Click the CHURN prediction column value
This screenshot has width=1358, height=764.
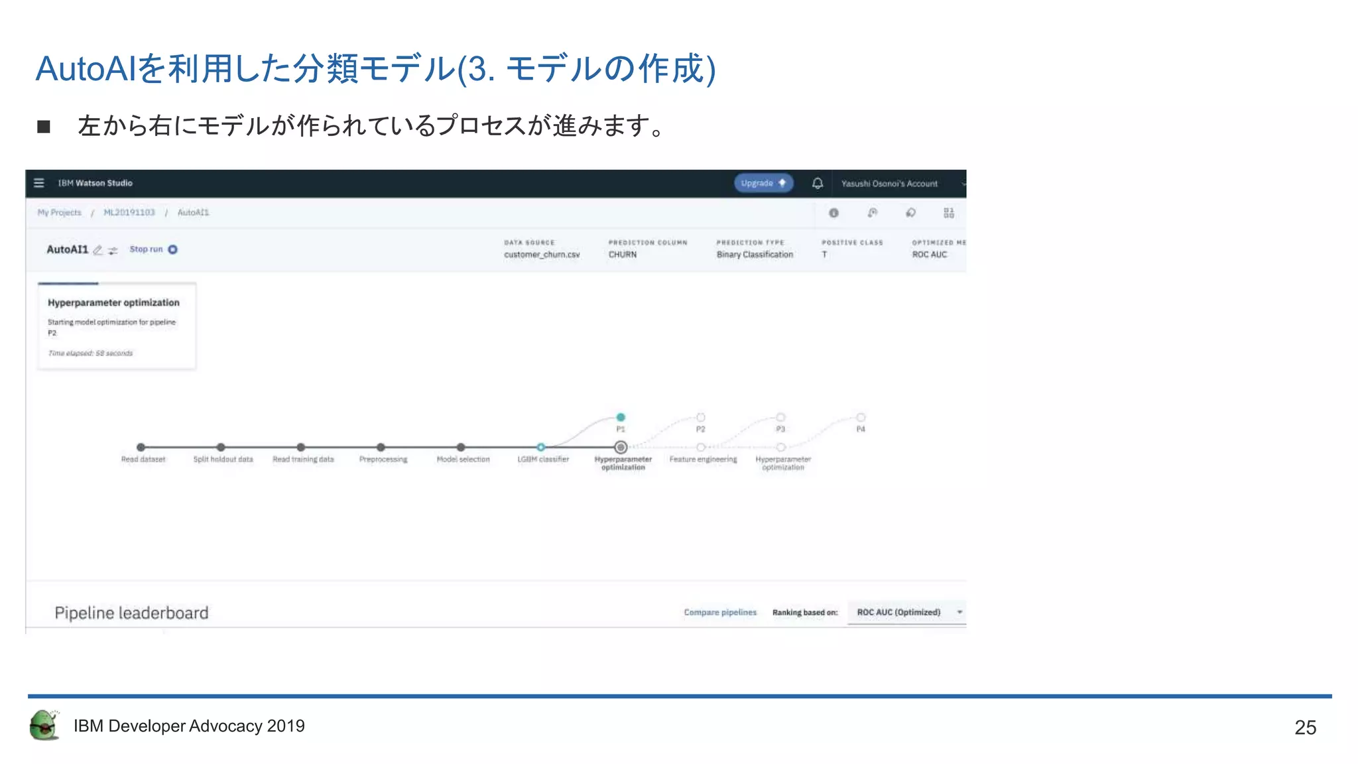(623, 255)
